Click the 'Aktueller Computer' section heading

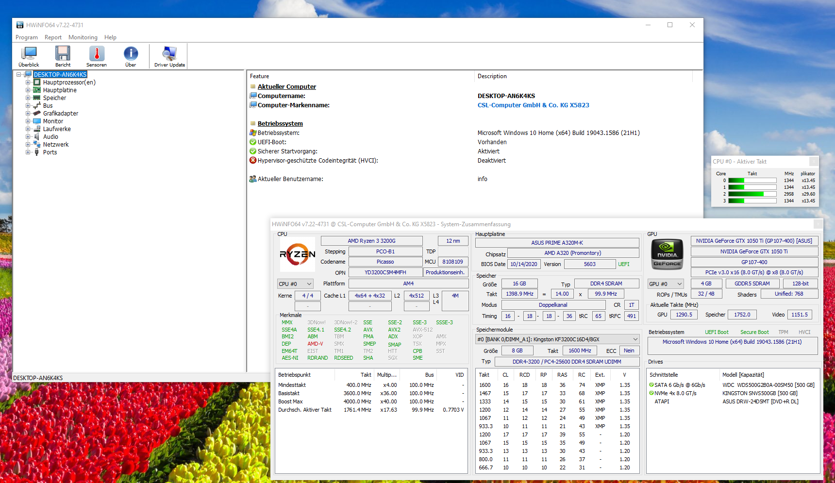287,87
